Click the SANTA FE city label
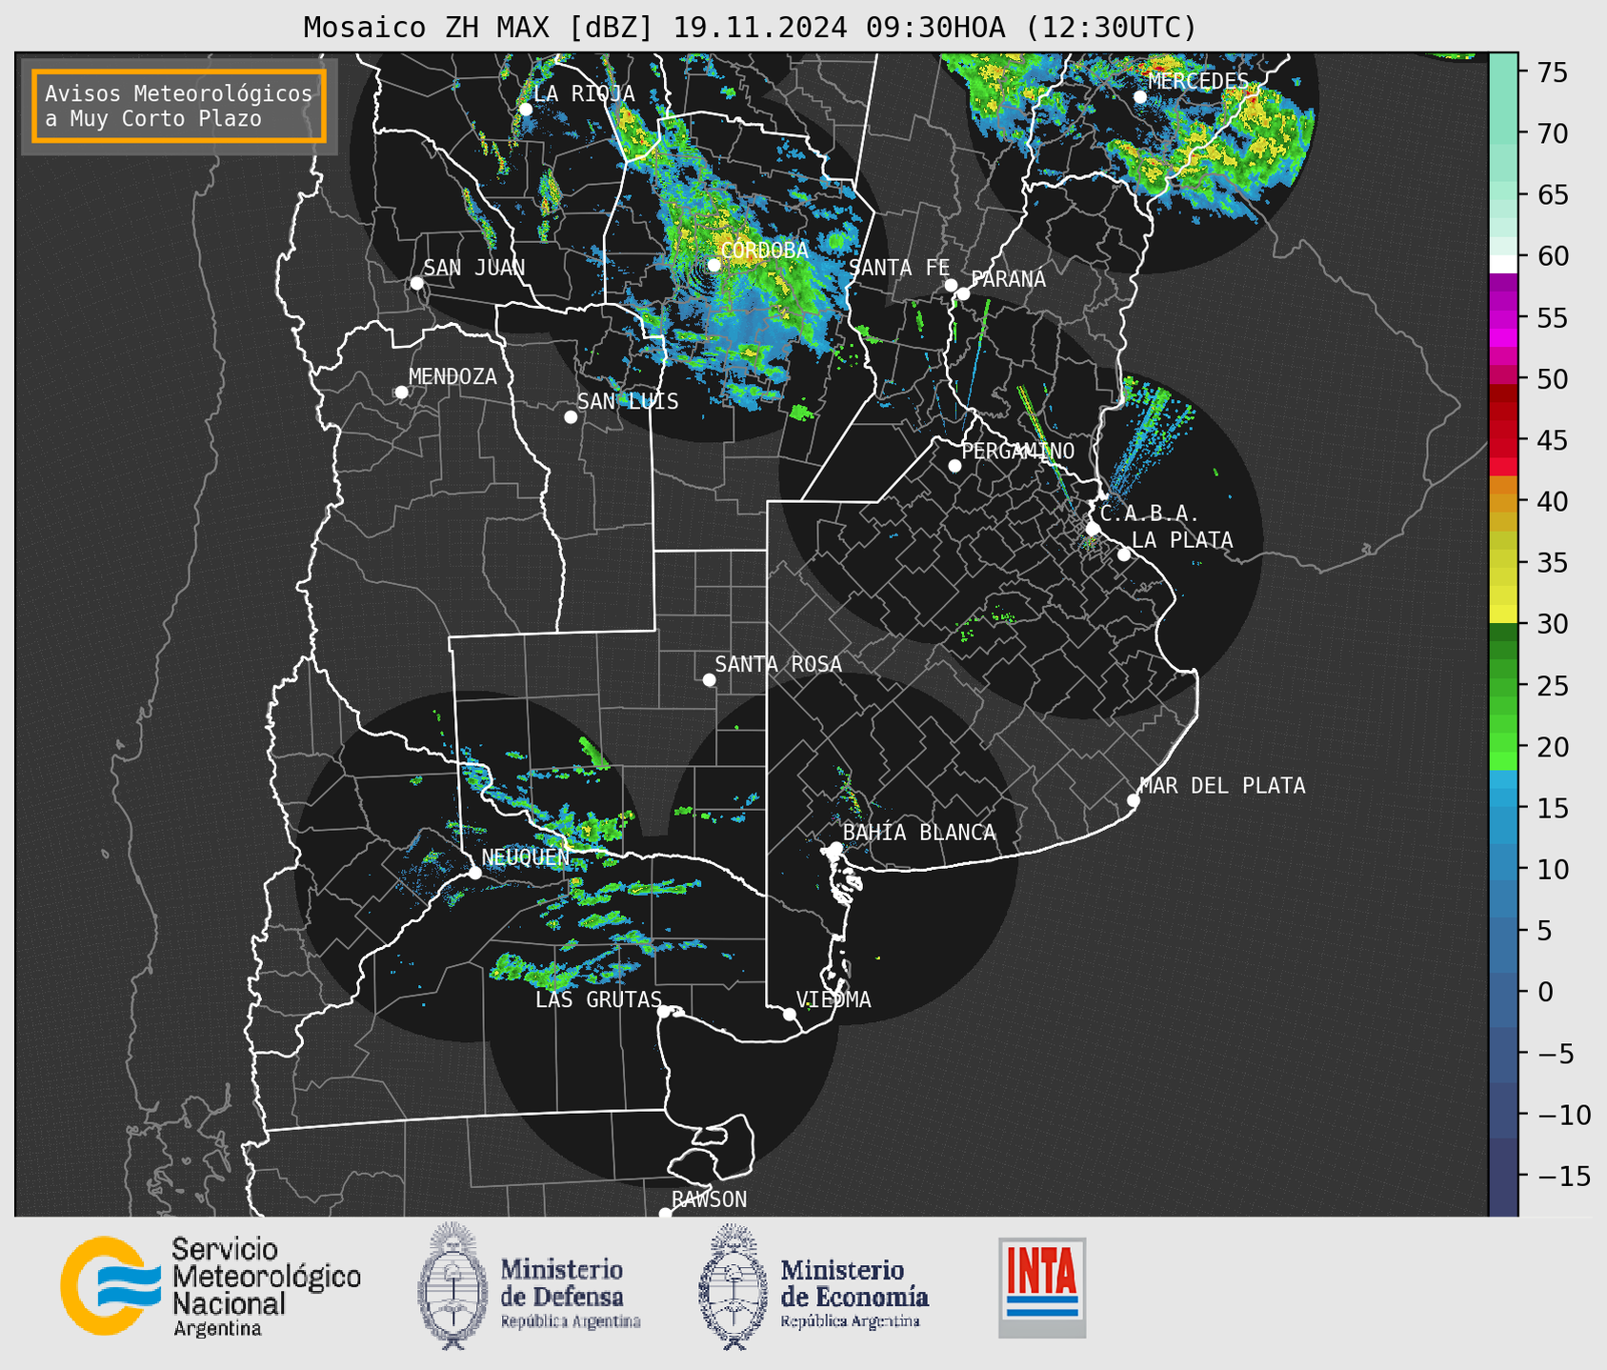1607x1370 pixels. tap(899, 268)
